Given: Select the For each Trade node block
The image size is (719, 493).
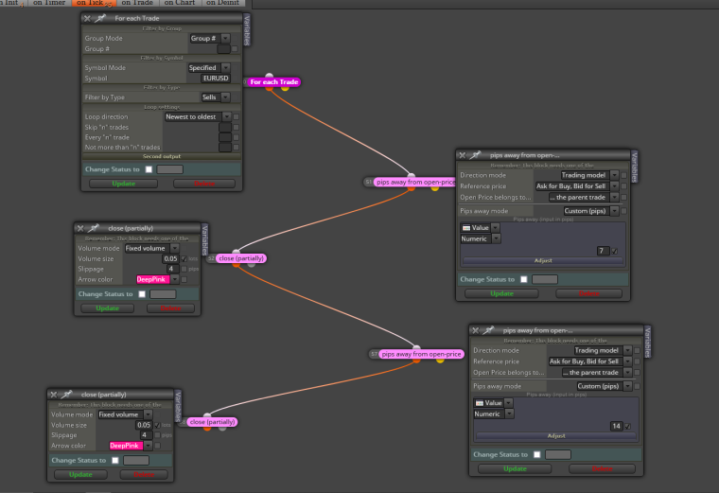Looking at the screenshot, I should [274, 82].
